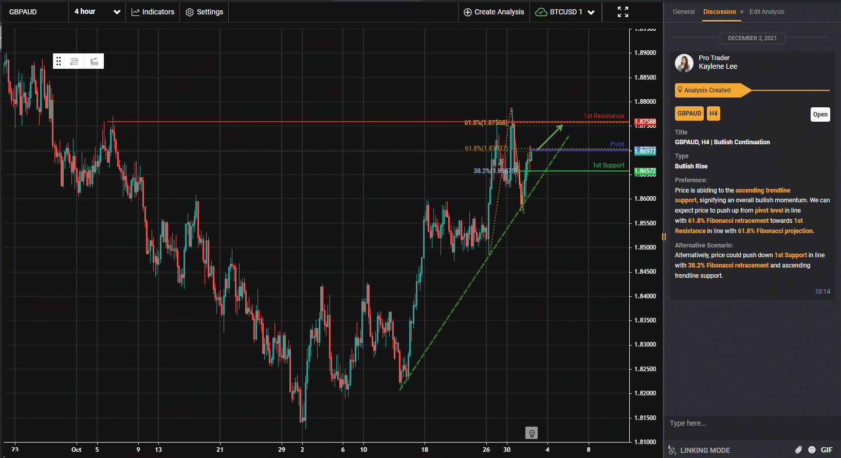
Task: Expand the BTCUSD 1 dropdown chevron
Action: tap(591, 12)
